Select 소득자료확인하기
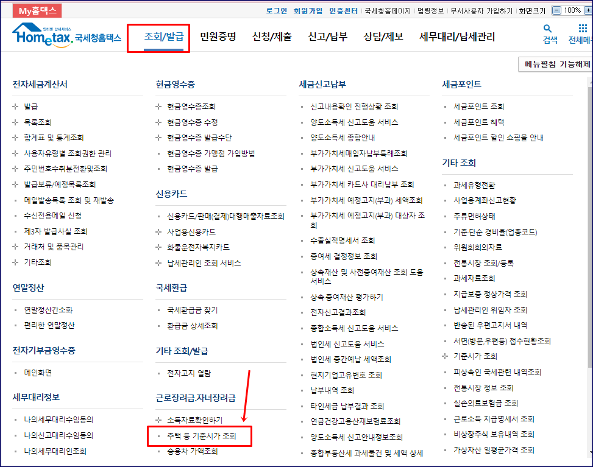This screenshot has width=593, height=467. point(195,420)
